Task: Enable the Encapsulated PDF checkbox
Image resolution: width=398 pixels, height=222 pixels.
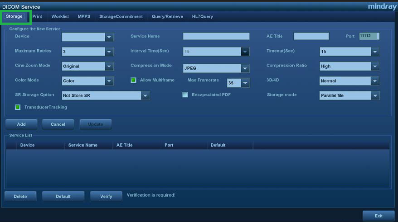Action: [185, 94]
